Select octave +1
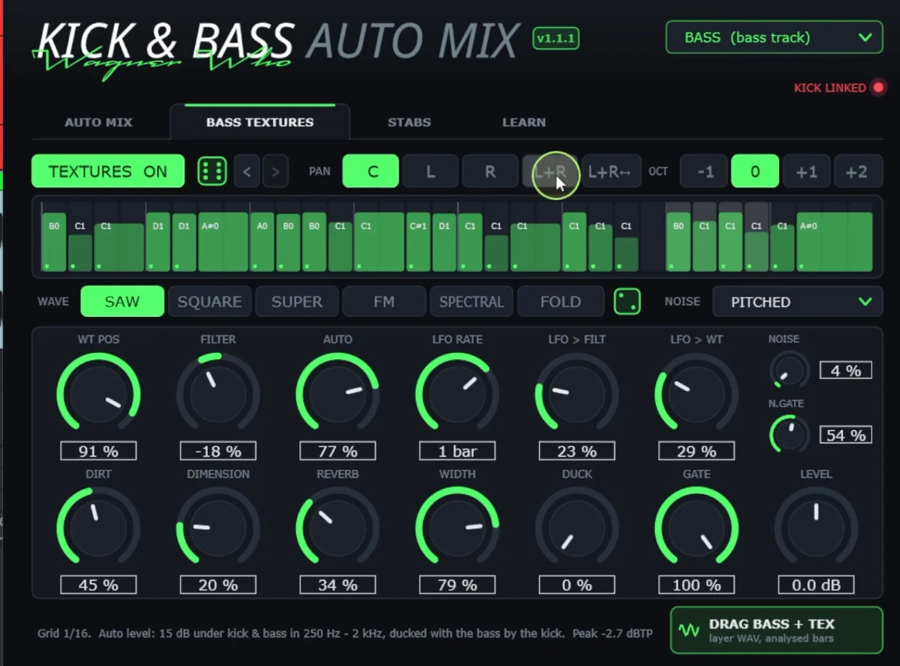Screen dimensions: 900x666 click(806, 172)
